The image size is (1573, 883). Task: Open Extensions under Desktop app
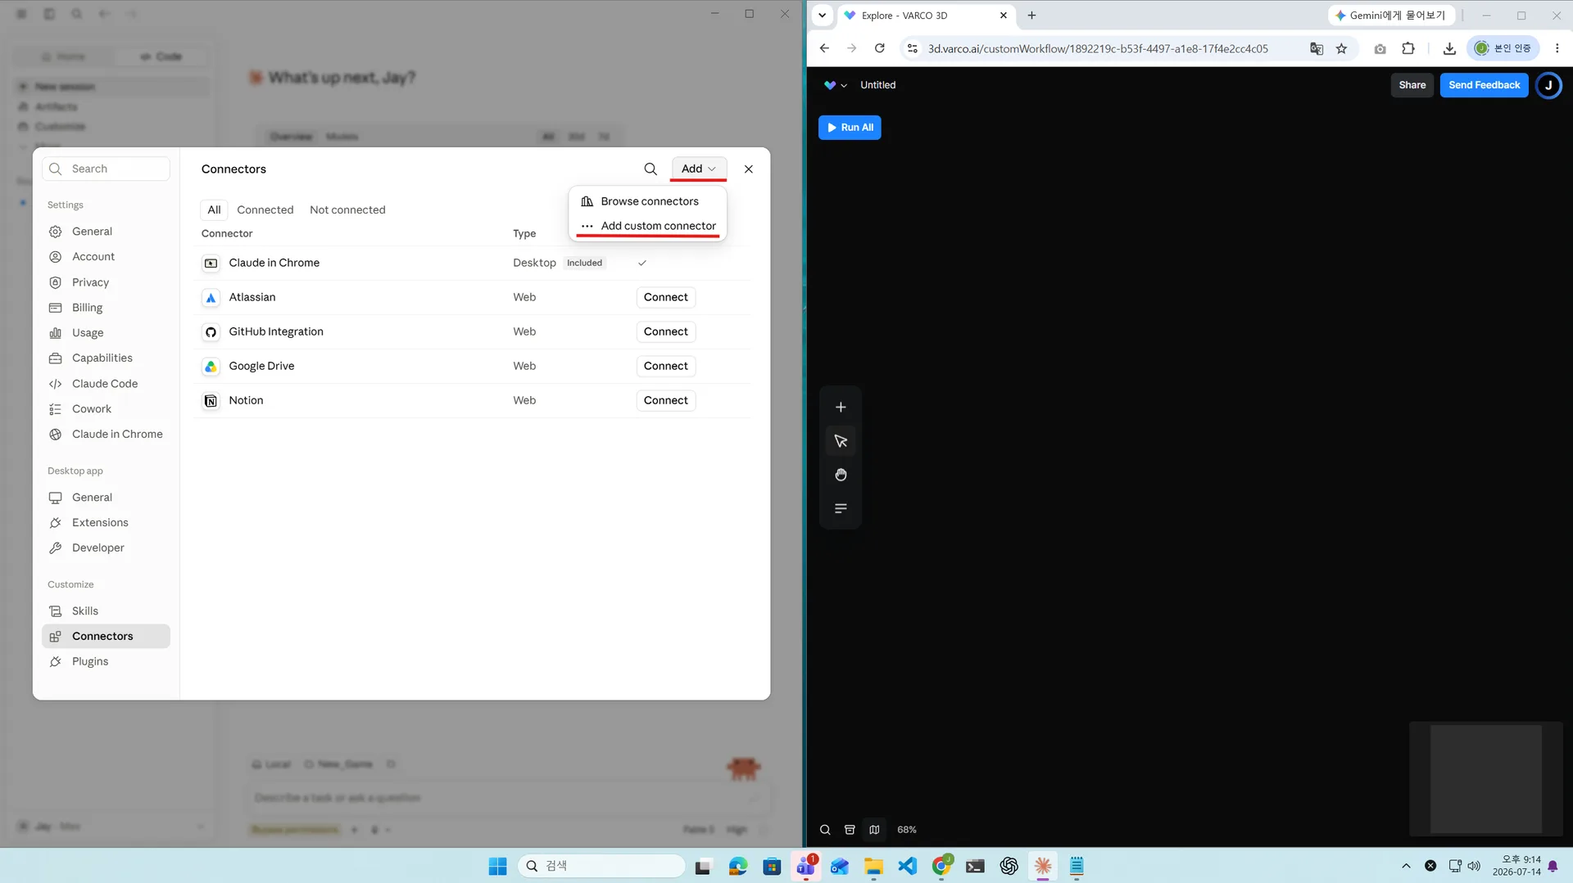[106, 523]
